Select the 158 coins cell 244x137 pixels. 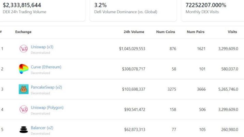tap(173, 109)
